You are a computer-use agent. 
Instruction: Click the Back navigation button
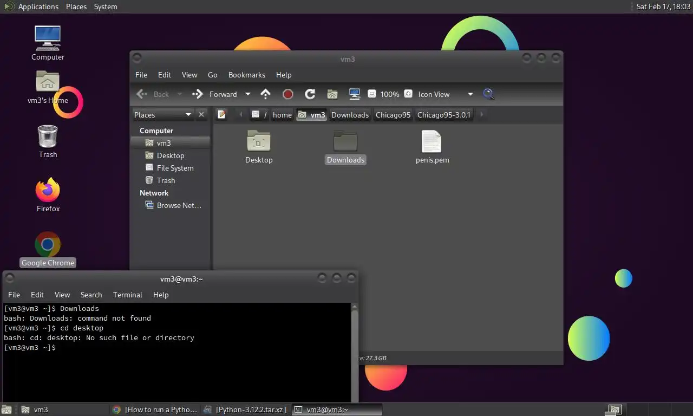click(x=153, y=94)
